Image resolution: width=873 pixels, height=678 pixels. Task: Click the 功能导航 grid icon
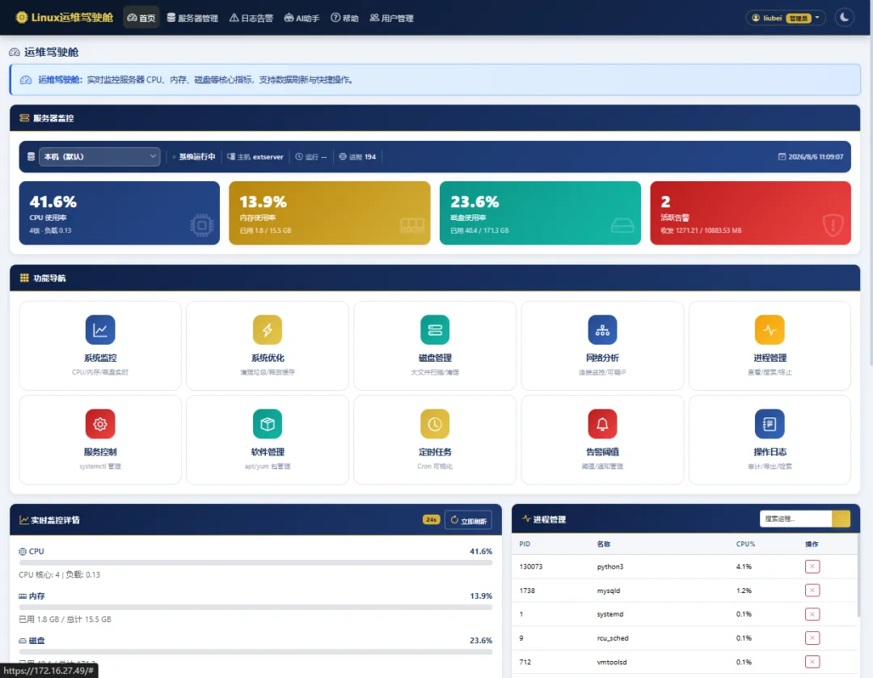24,278
